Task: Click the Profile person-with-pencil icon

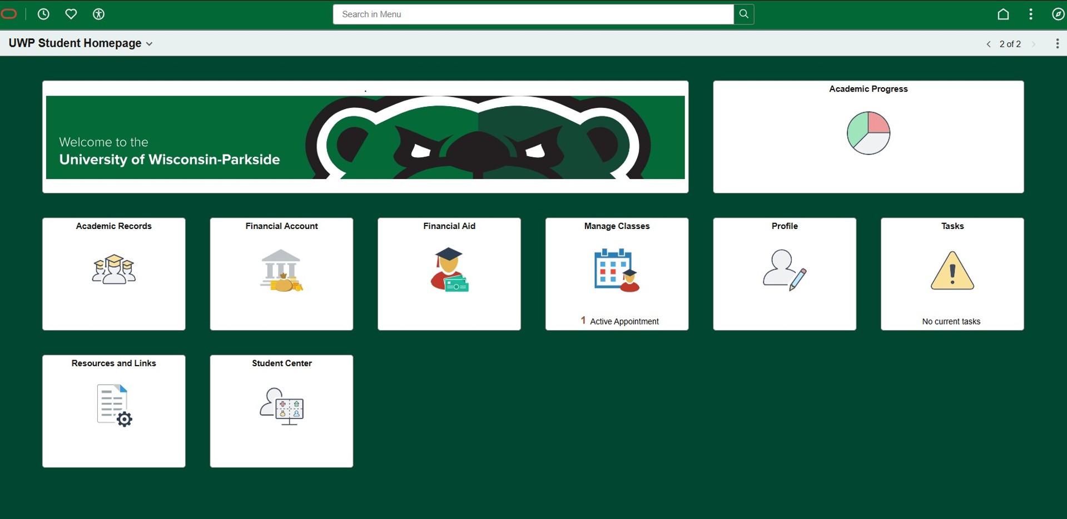Action: pyautogui.click(x=785, y=270)
